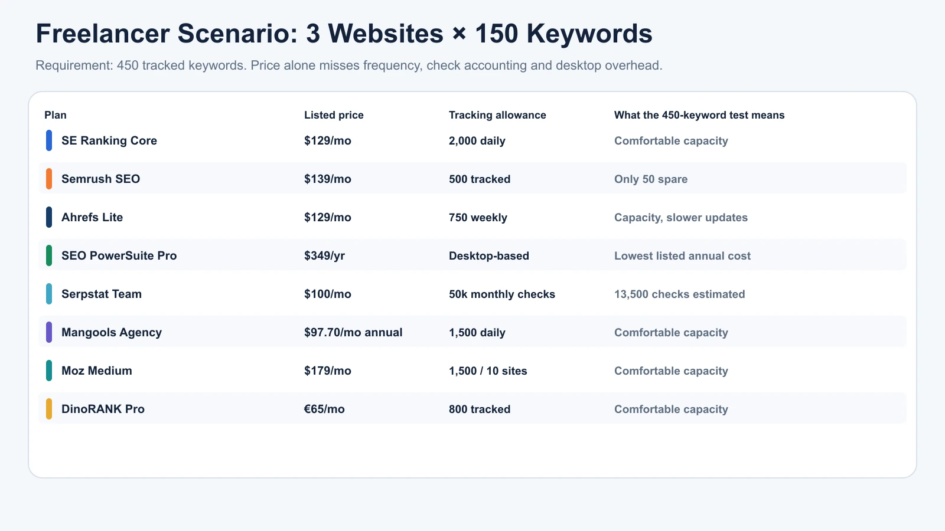Click the "Listed price" column header
This screenshot has height=531, width=945.
tap(334, 115)
